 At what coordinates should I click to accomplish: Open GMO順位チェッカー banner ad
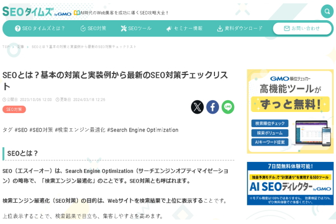[290, 111]
